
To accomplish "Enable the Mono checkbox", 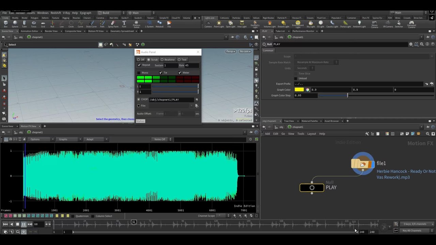I will coord(139,72).
